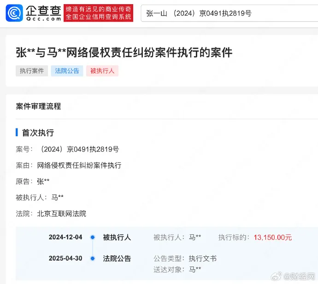Select the 法院公告 blue tag
The height and width of the screenshot is (284, 318).
click(67, 71)
